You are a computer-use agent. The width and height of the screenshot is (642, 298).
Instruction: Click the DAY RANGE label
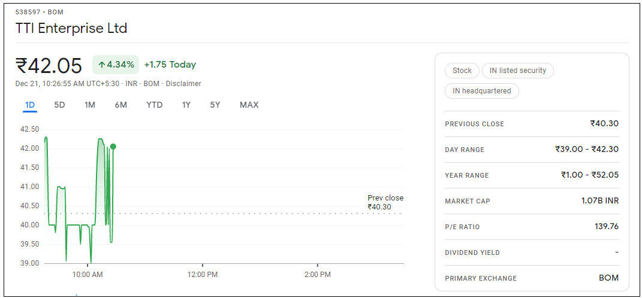coord(465,150)
